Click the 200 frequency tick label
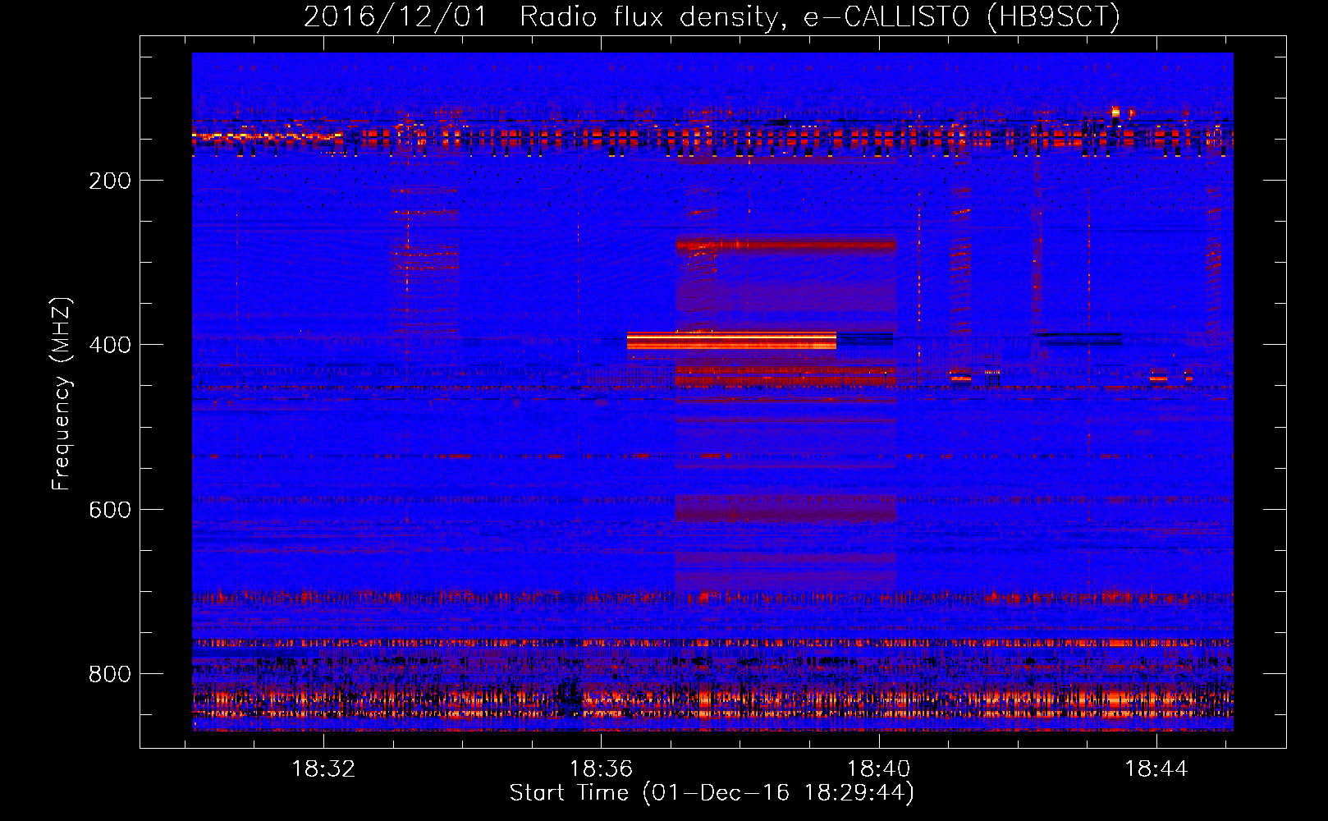 point(110,181)
